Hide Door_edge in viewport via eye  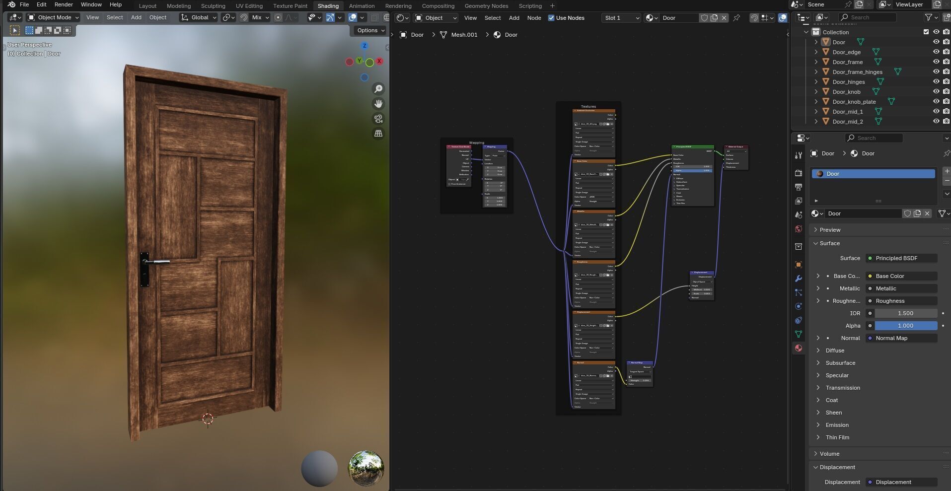coord(936,52)
